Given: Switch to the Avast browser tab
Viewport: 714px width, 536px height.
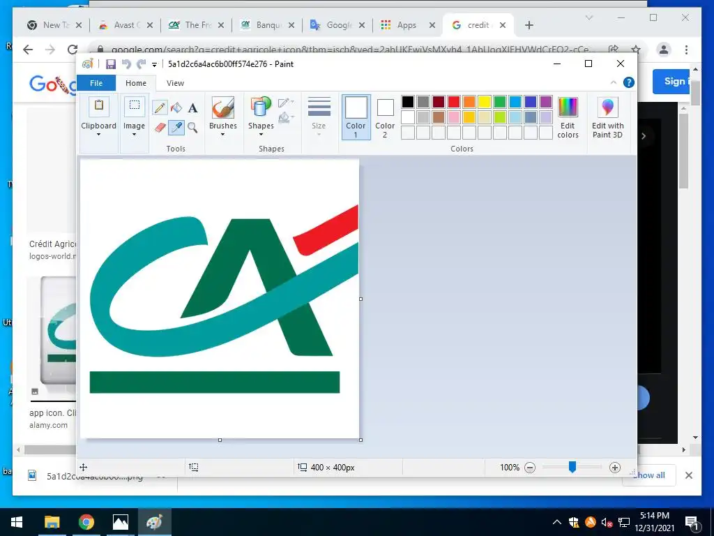Looking at the screenshot, I should pyautogui.click(x=127, y=25).
